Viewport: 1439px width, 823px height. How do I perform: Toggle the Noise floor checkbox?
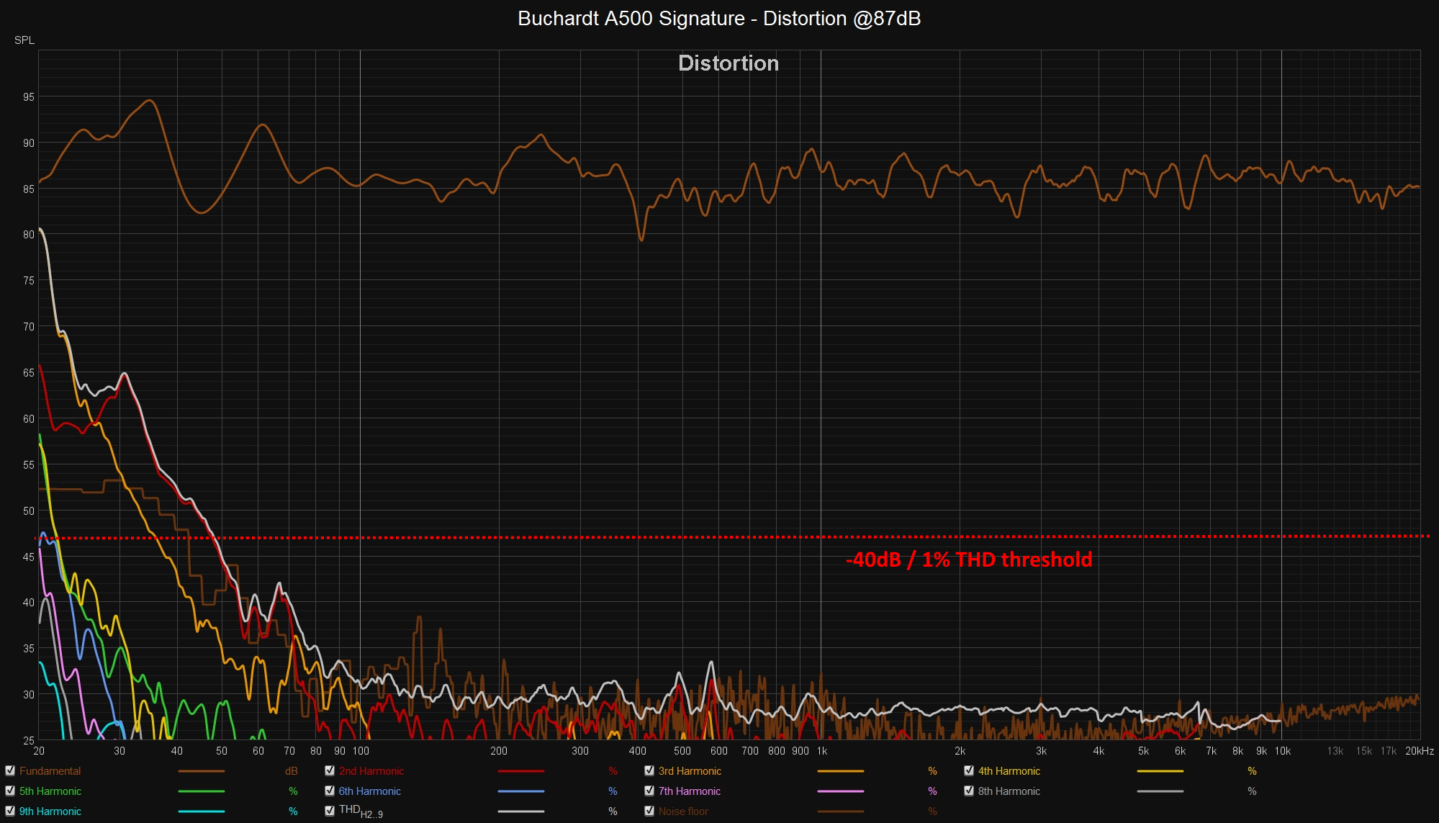tap(649, 811)
